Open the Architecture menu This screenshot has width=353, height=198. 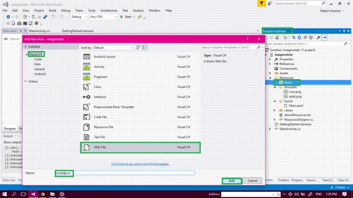click(109, 10)
